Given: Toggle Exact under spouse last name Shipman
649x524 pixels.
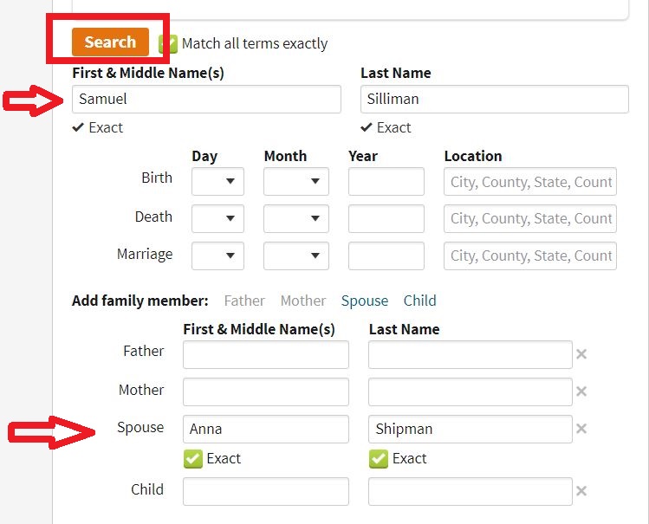Looking at the screenshot, I should [379, 459].
